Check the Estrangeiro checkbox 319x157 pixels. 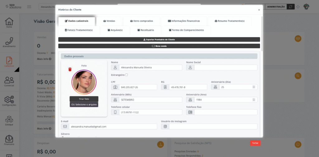[x=126, y=75]
